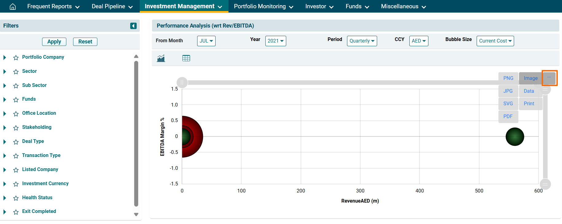Image resolution: width=562 pixels, height=224 pixels.
Task: Open the From Month JUL dropdown
Action: 206,41
